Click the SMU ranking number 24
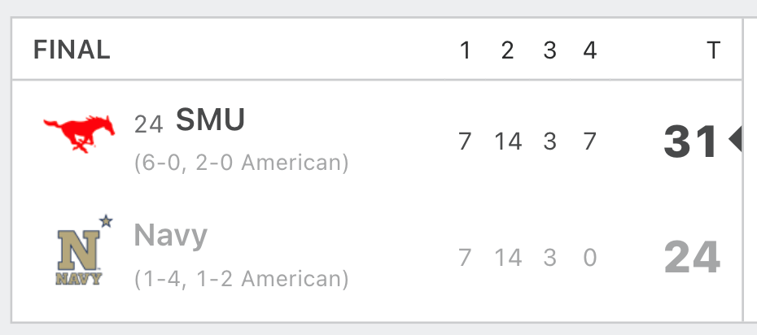The image size is (757, 335). point(148,124)
